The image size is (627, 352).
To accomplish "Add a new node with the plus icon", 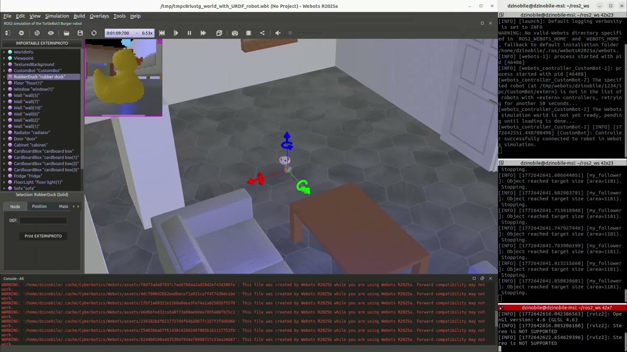I will (x=21, y=33).
